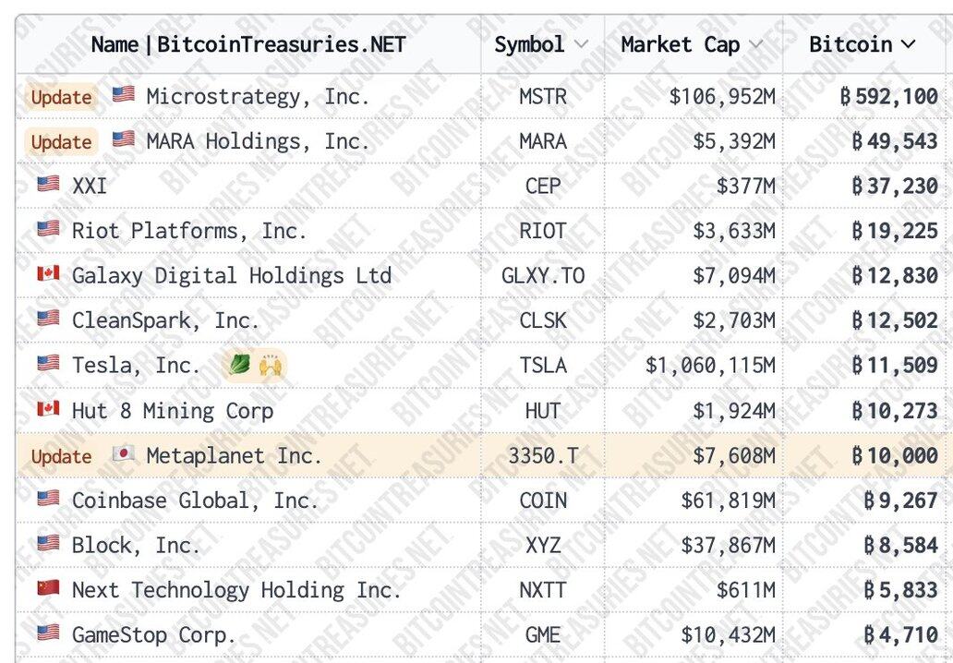The image size is (953, 663).
Task: Toggle Bitcoin column sort arrow
Action: [908, 44]
